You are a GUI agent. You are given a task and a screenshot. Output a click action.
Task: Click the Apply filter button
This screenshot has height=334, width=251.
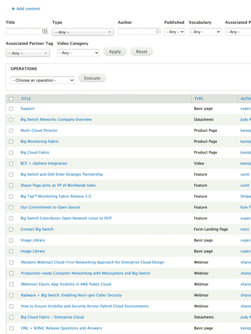(x=115, y=51)
